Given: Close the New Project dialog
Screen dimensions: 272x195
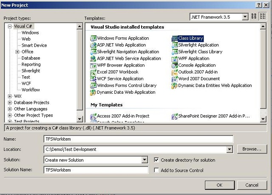Looking at the screenshot, I should [x=266, y=5].
